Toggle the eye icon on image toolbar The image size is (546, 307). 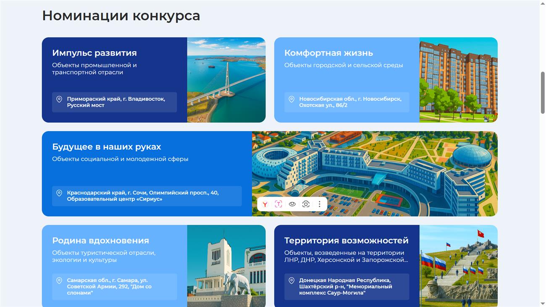pos(292,204)
